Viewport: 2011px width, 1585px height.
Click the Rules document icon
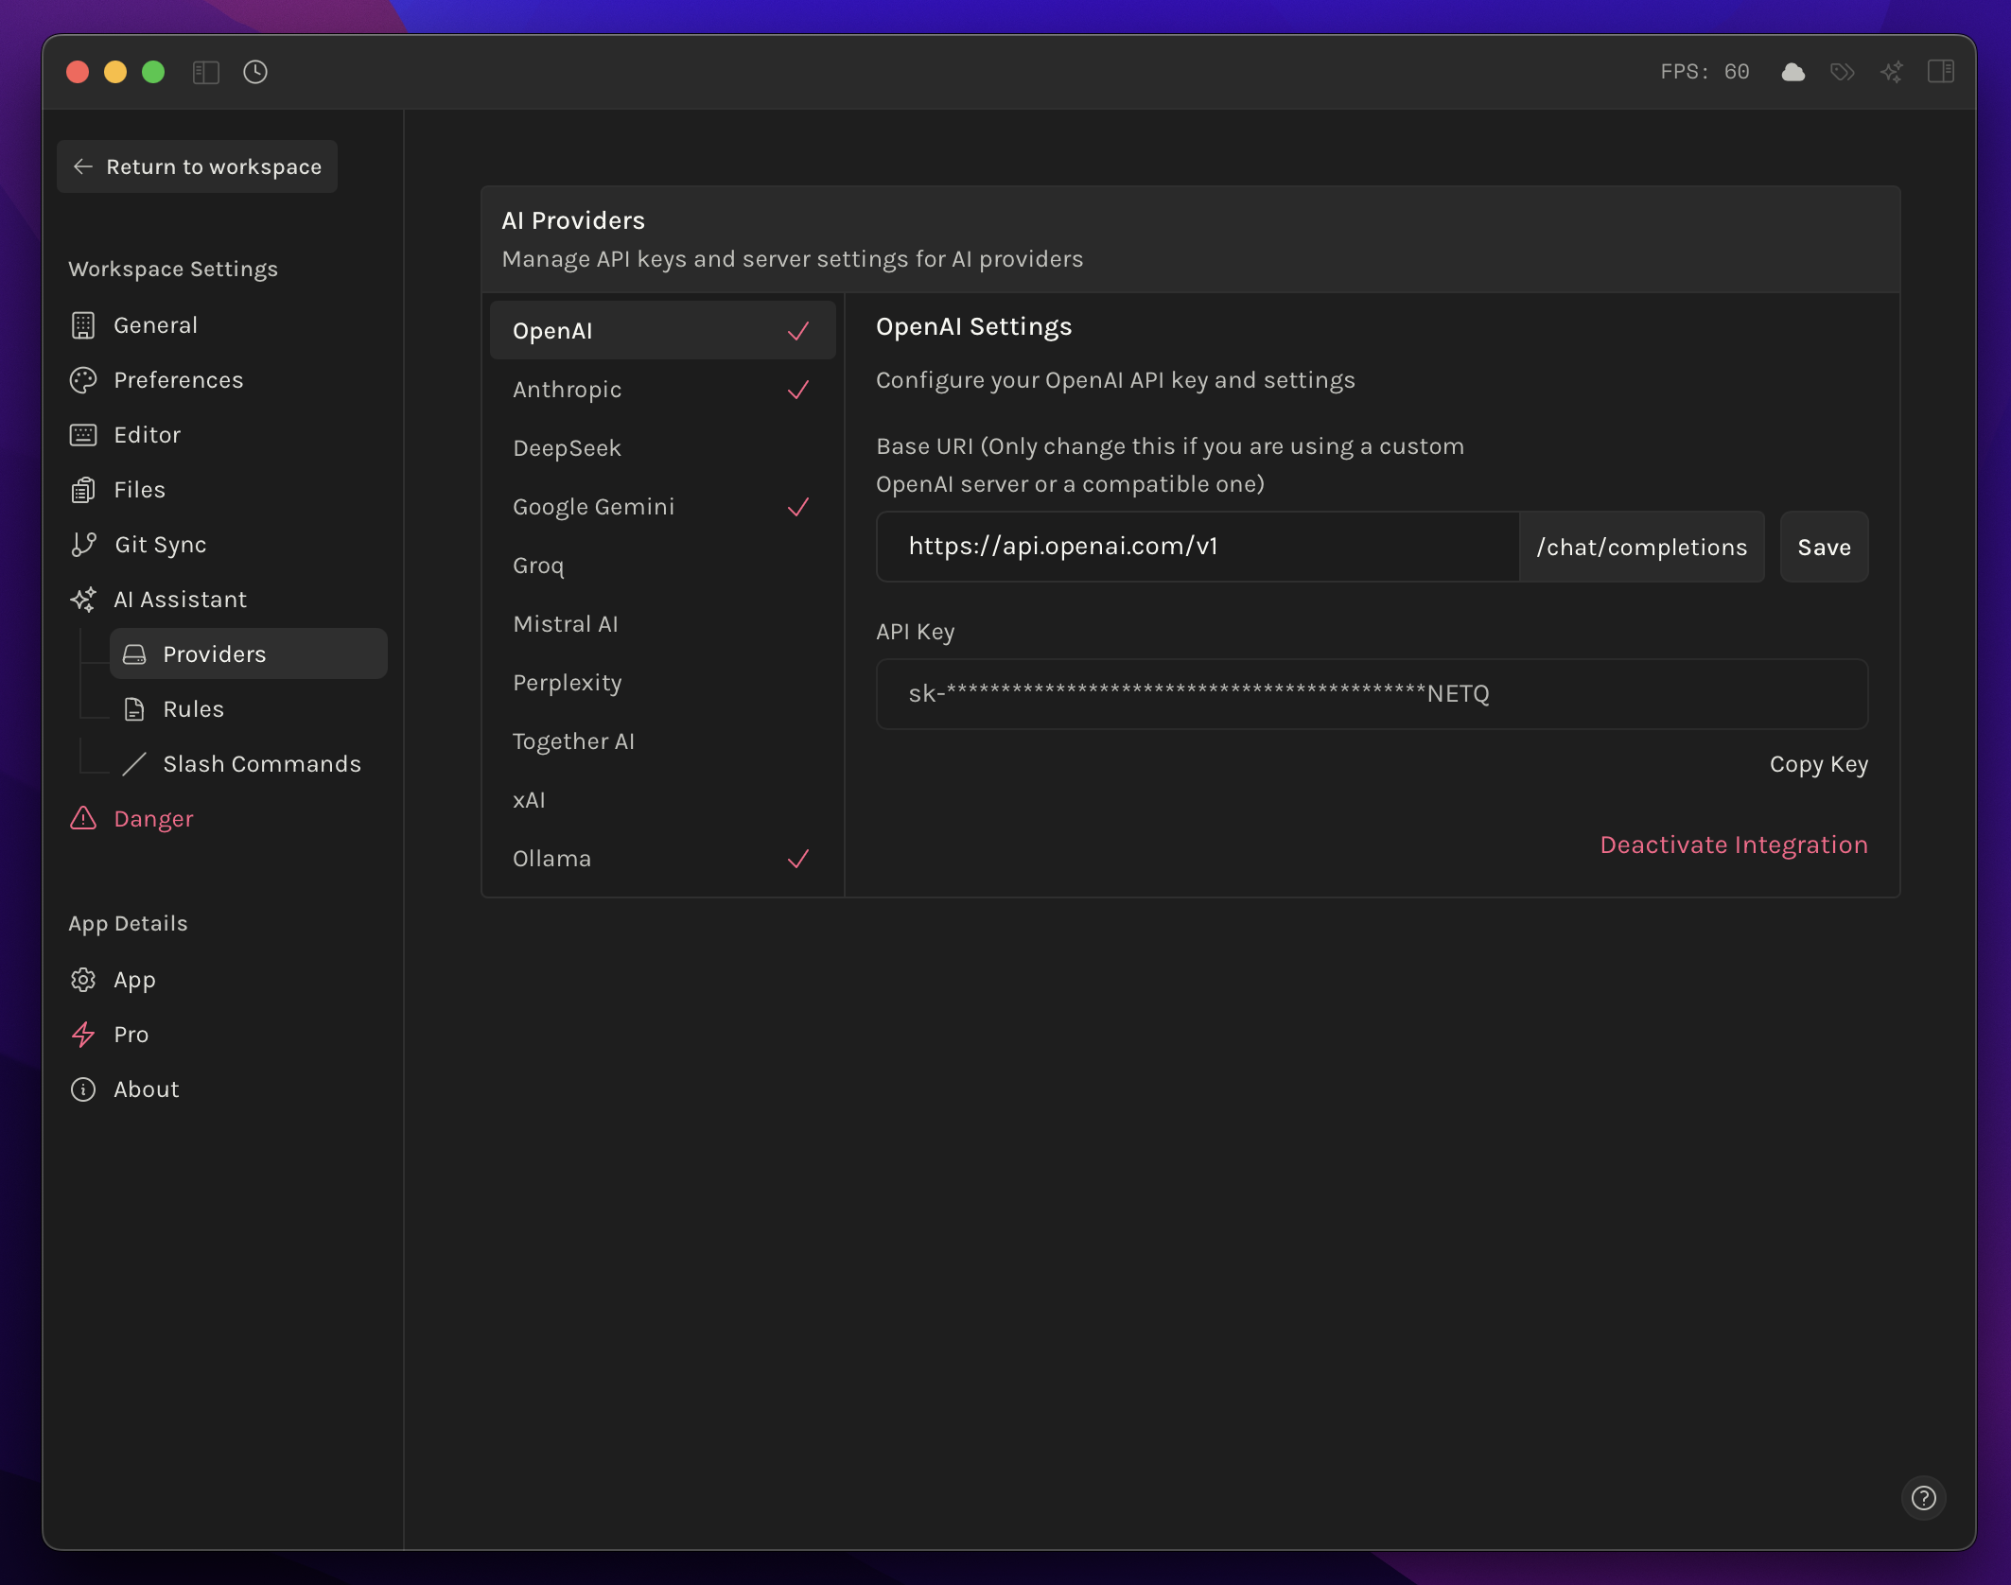134,709
